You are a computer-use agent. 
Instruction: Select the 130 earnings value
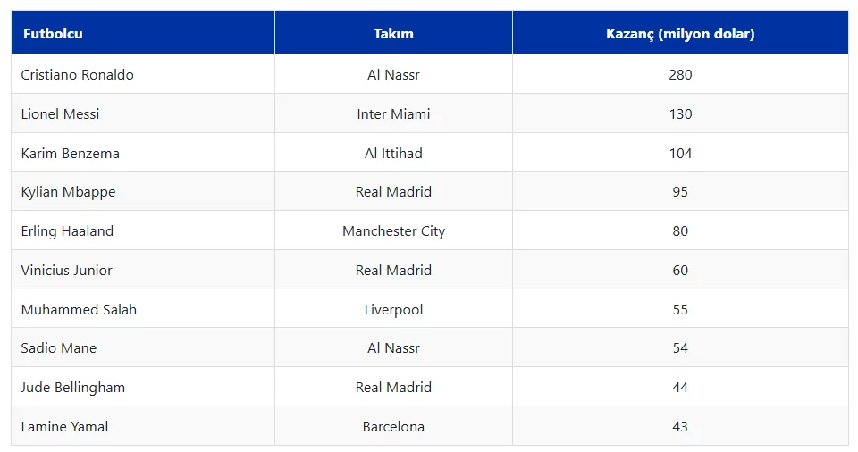tap(680, 114)
